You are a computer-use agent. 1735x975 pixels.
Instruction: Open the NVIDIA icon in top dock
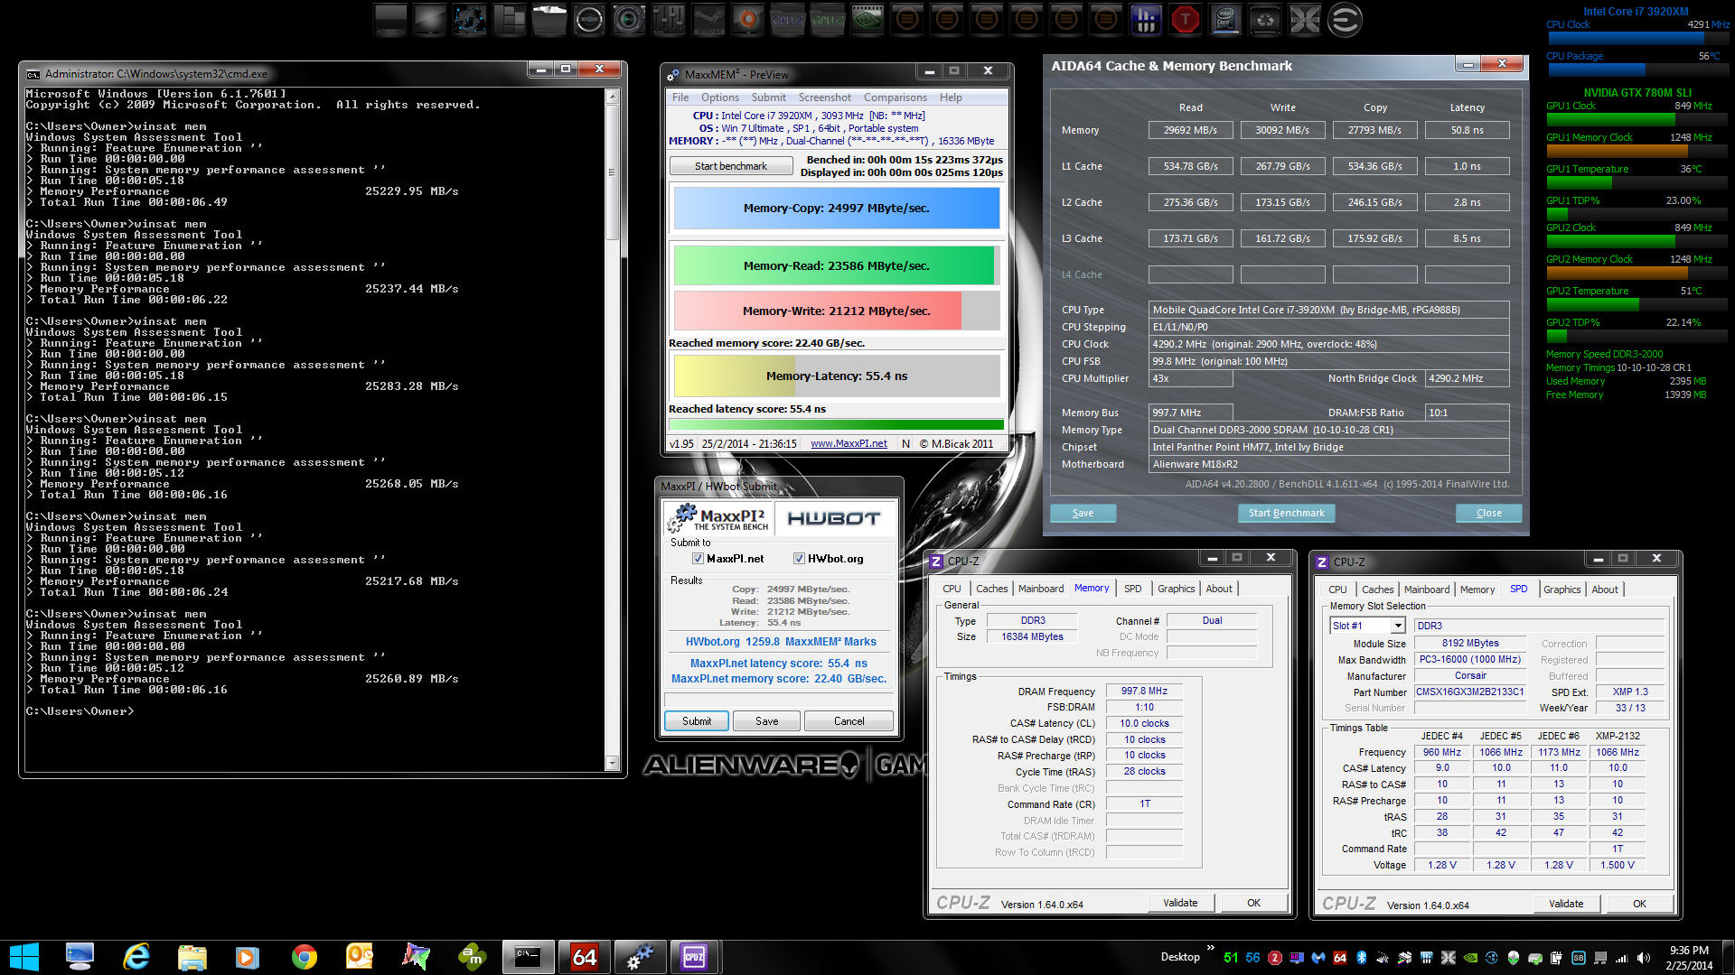867,20
